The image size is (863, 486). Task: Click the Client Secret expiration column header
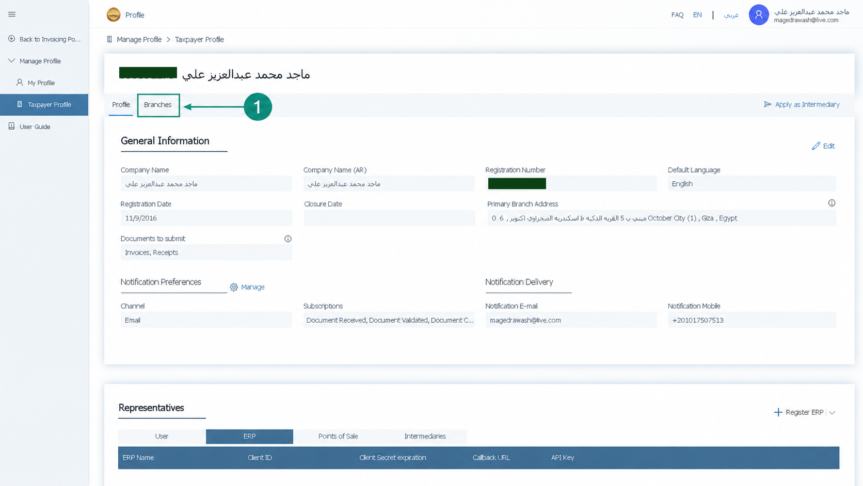pyautogui.click(x=393, y=458)
